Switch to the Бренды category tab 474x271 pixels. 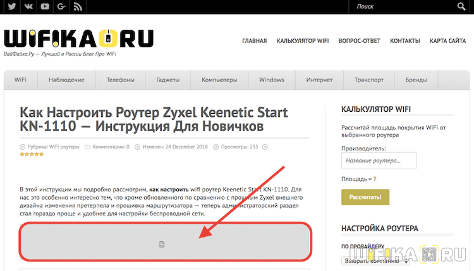click(x=416, y=80)
